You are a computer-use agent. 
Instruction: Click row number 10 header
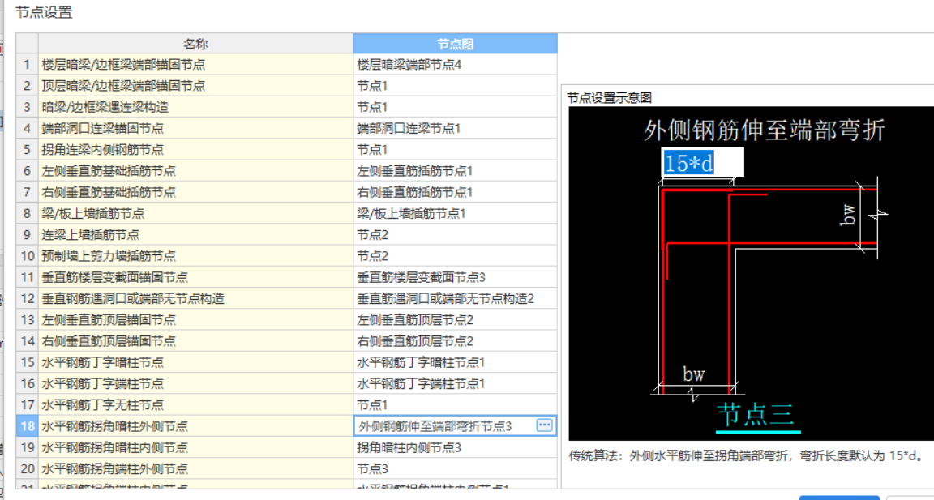click(x=27, y=256)
